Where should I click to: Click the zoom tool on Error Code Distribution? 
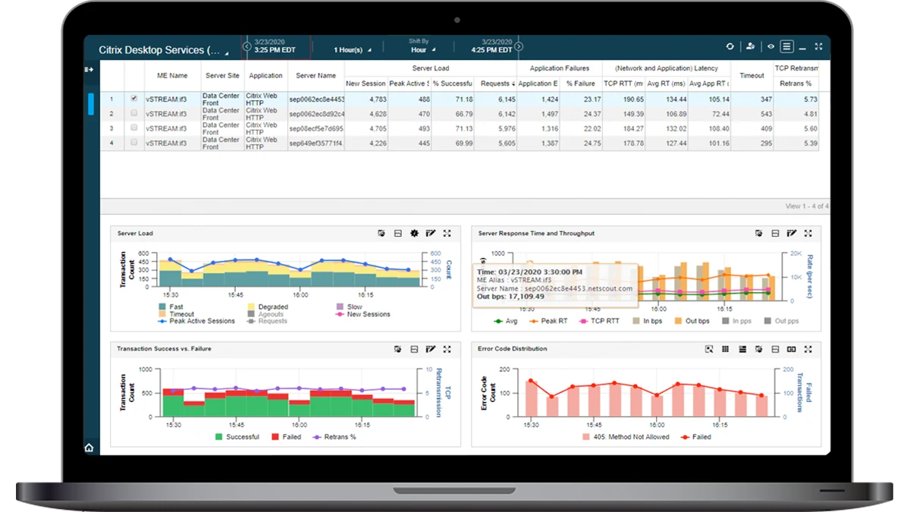(x=709, y=350)
